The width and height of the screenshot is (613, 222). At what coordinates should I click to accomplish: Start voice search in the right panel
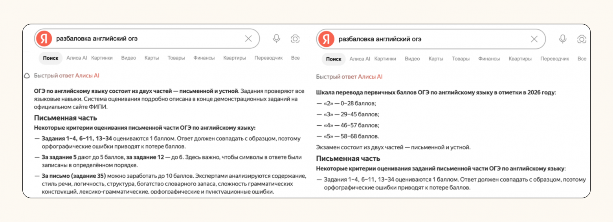point(563,39)
